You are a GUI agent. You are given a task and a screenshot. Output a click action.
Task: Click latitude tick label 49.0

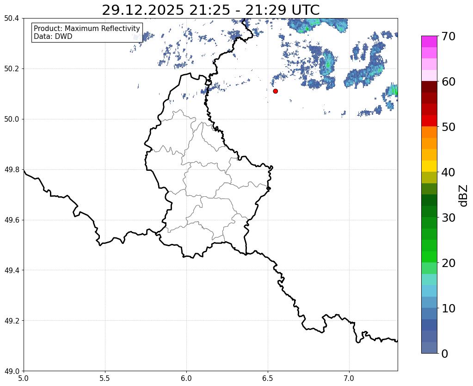click(12, 371)
